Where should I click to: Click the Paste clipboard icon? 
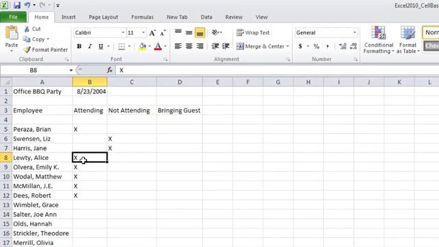coord(12,33)
